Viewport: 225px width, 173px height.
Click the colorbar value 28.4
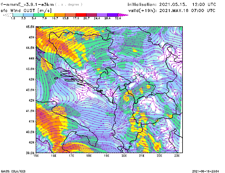pyautogui.click(x=107, y=18)
